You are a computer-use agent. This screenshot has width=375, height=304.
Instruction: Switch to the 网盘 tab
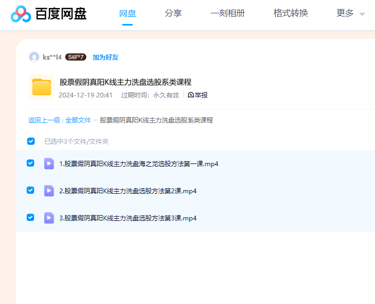pos(127,13)
